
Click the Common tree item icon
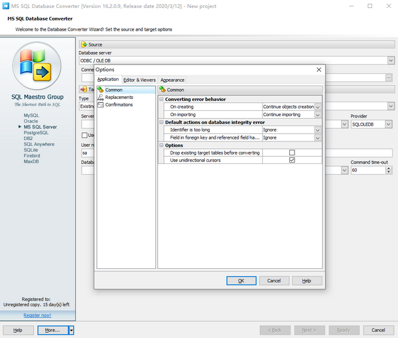point(101,90)
